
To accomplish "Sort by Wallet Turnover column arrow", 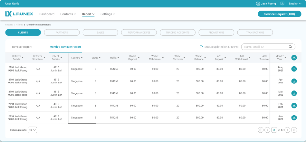I will coord(184,58).
